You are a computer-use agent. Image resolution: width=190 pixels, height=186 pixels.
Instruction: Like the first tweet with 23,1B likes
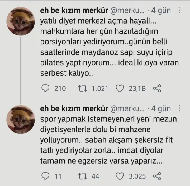pyautogui.click(x=120, y=88)
